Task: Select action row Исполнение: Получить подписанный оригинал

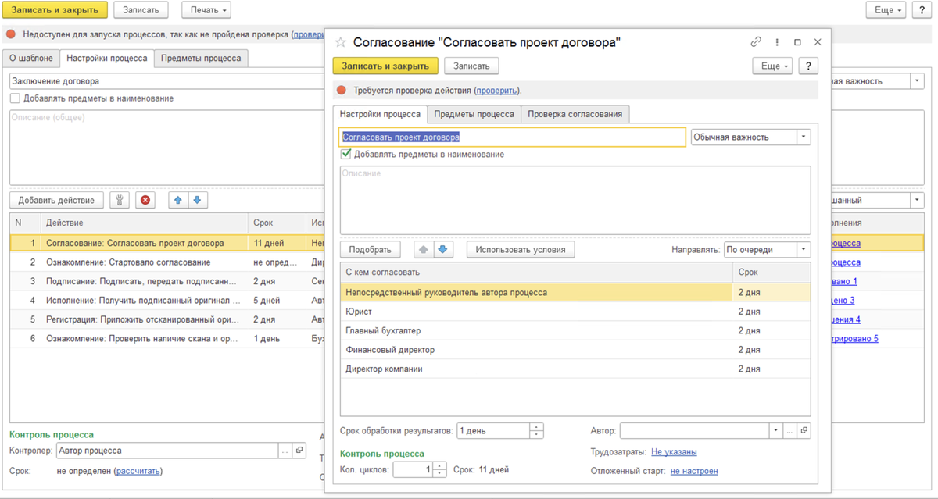Action: 167,300
